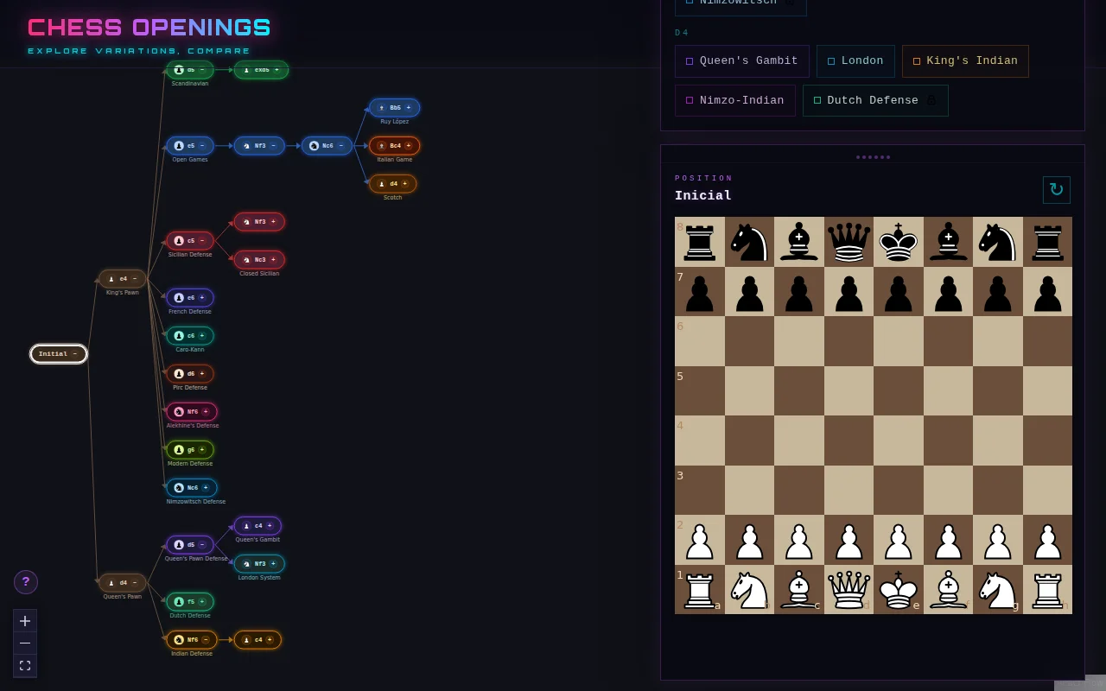Click the empty d5 board square
The height and width of the screenshot is (691, 1106).
(x=849, y=391)
